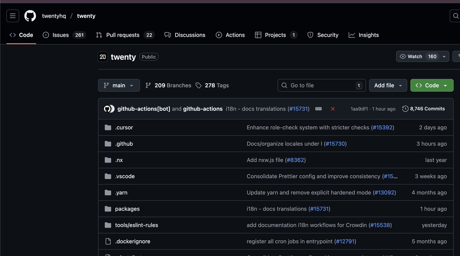Open the Issues tab
The image size is (460, 256).
tap(64, 35)
